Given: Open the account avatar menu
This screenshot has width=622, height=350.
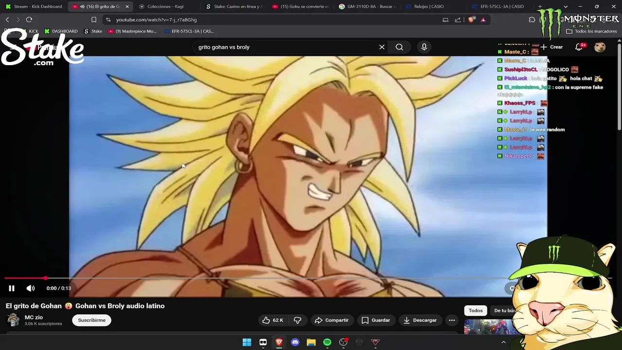Looking at the screenshot, I should pyautogui.click(x=600, y=47).
